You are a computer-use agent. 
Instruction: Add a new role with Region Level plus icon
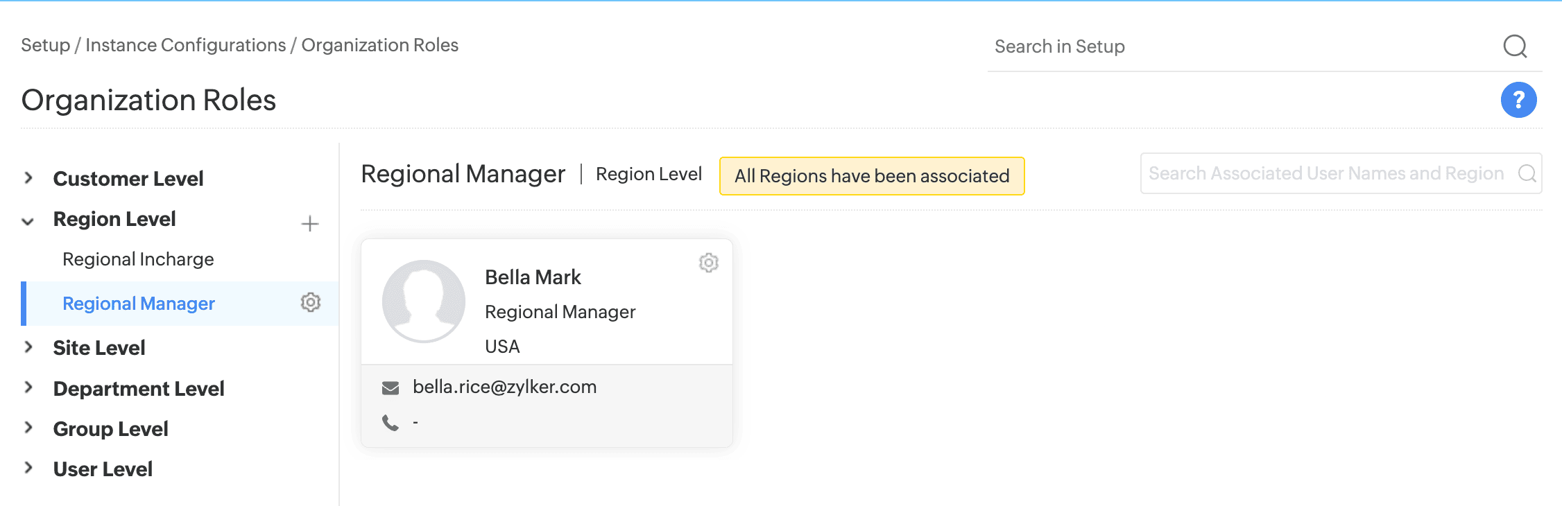(310, 223)
